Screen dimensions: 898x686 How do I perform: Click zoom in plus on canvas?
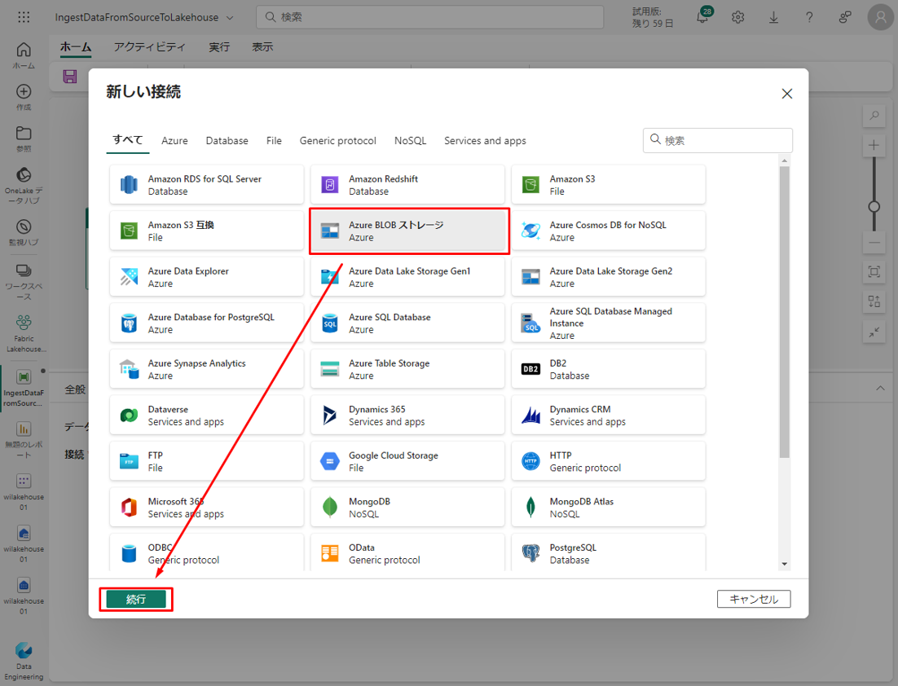pos(874,146)
